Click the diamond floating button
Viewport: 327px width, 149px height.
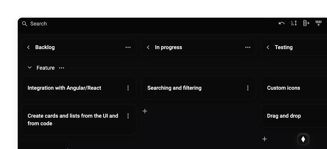point(303,139)
